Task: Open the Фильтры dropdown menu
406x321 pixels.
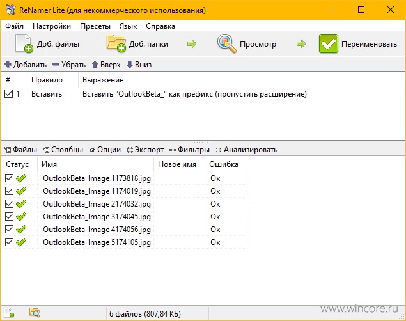Action: pyautogui.click(x=189, y=150)
